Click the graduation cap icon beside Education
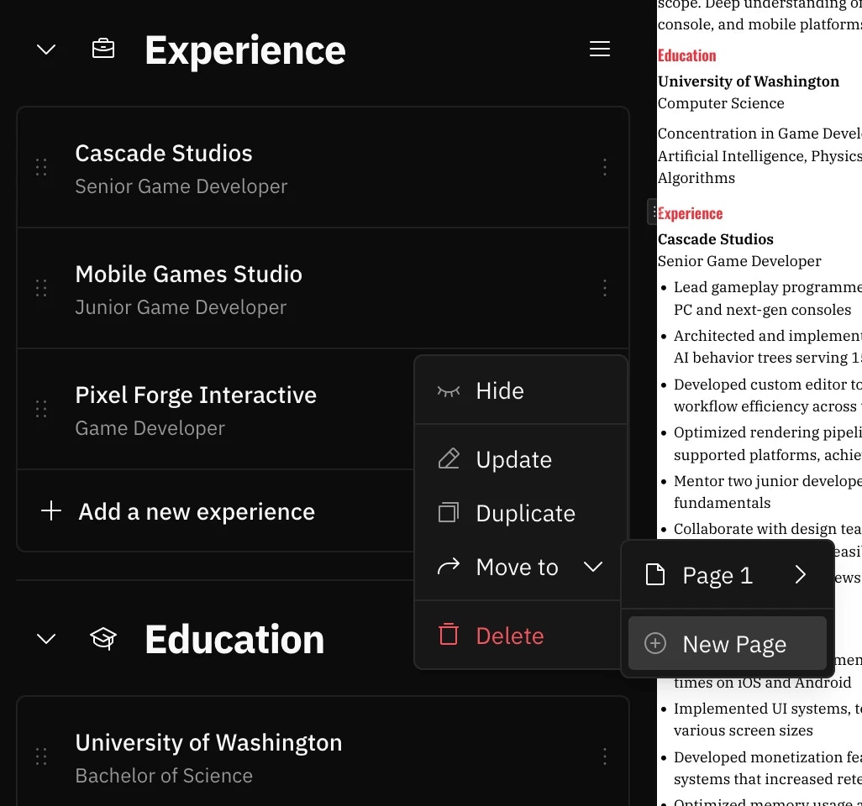Image resolution: width=862 pixels, height=806 pixels. [102, 639]
